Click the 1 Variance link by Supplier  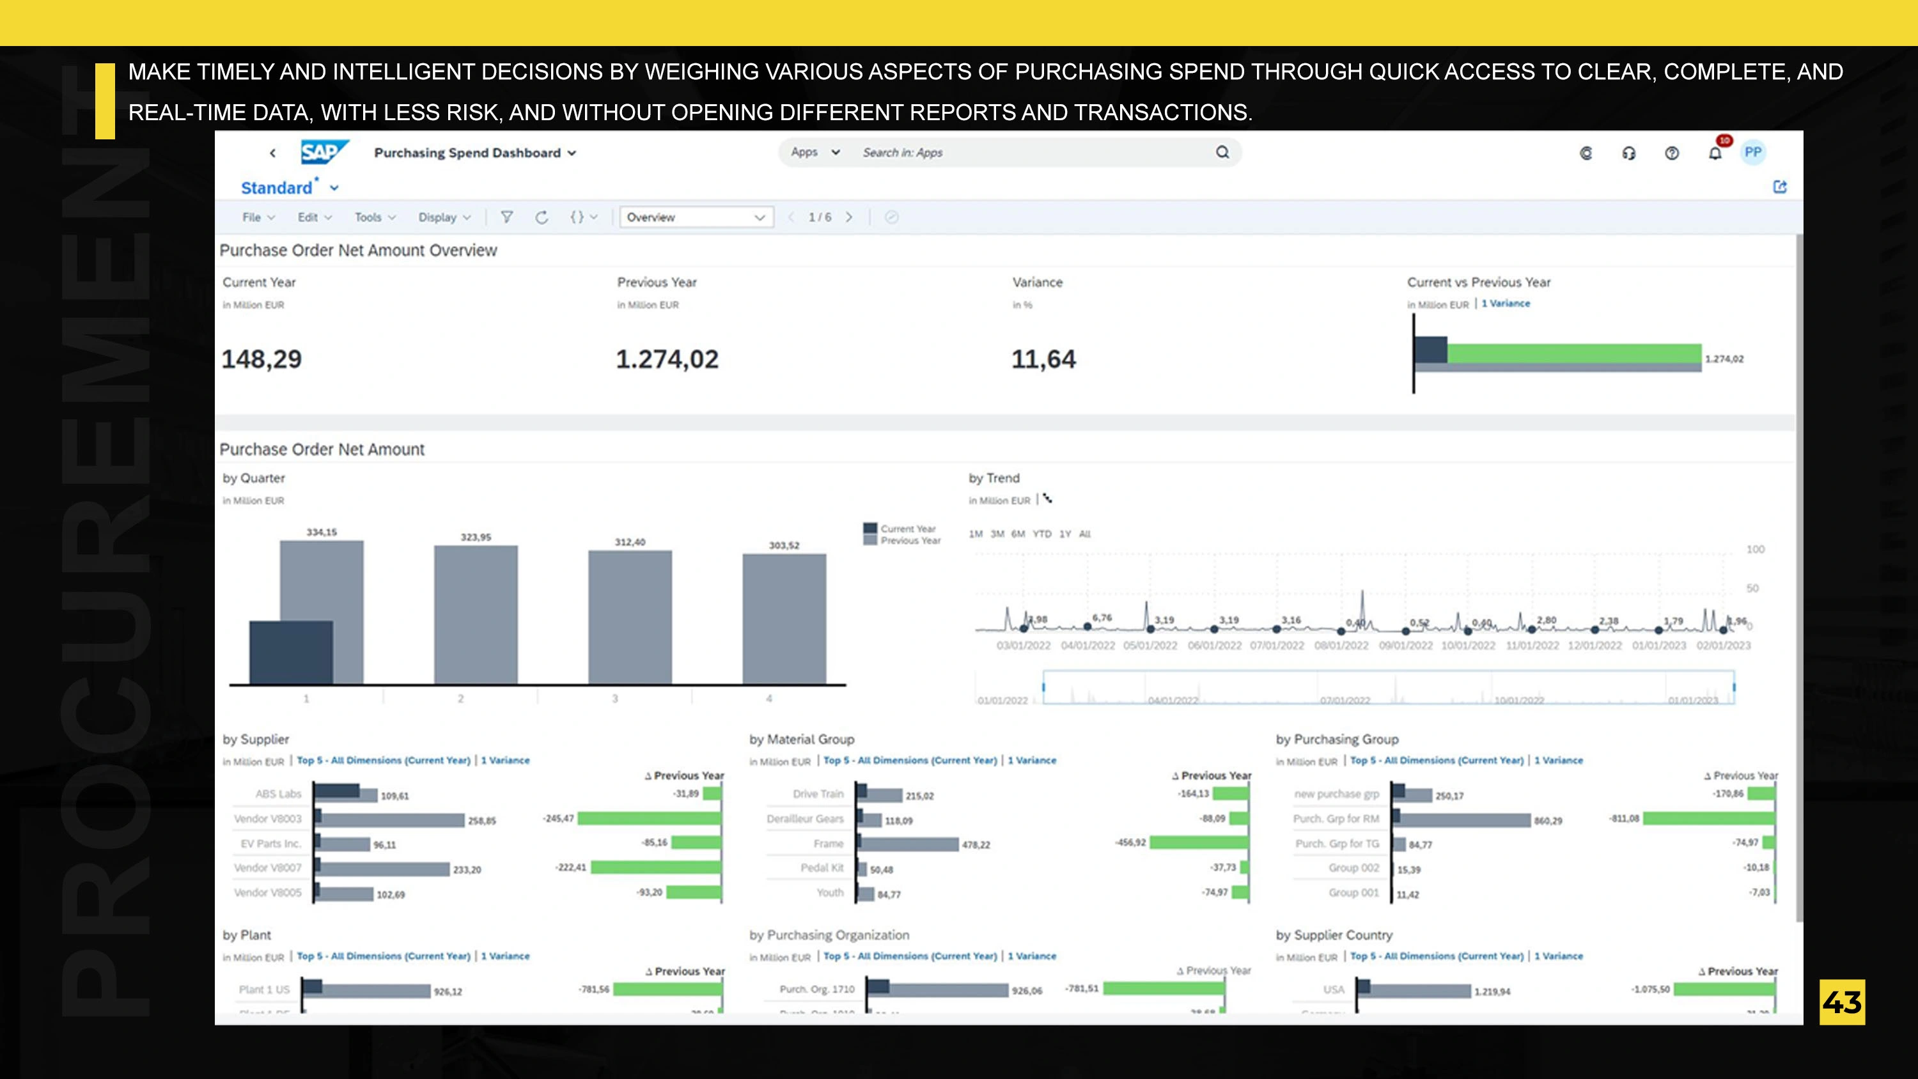[505, 760]
